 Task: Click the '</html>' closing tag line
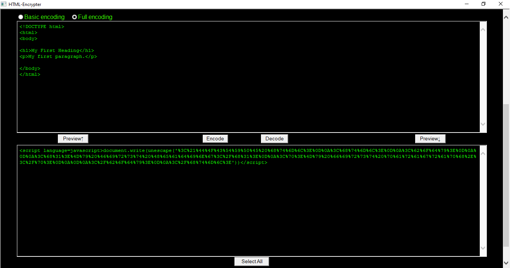click(x=30, y=75)
